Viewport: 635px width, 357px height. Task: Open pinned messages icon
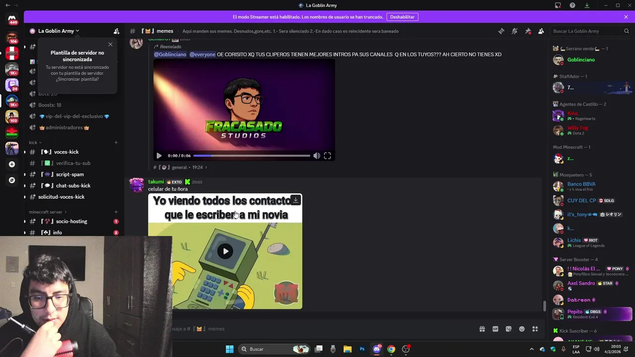point(528,31)
